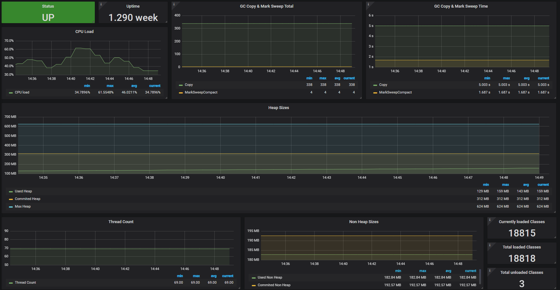Open GC Copy & Mark Sweep Time title menu

pos(461,6)
